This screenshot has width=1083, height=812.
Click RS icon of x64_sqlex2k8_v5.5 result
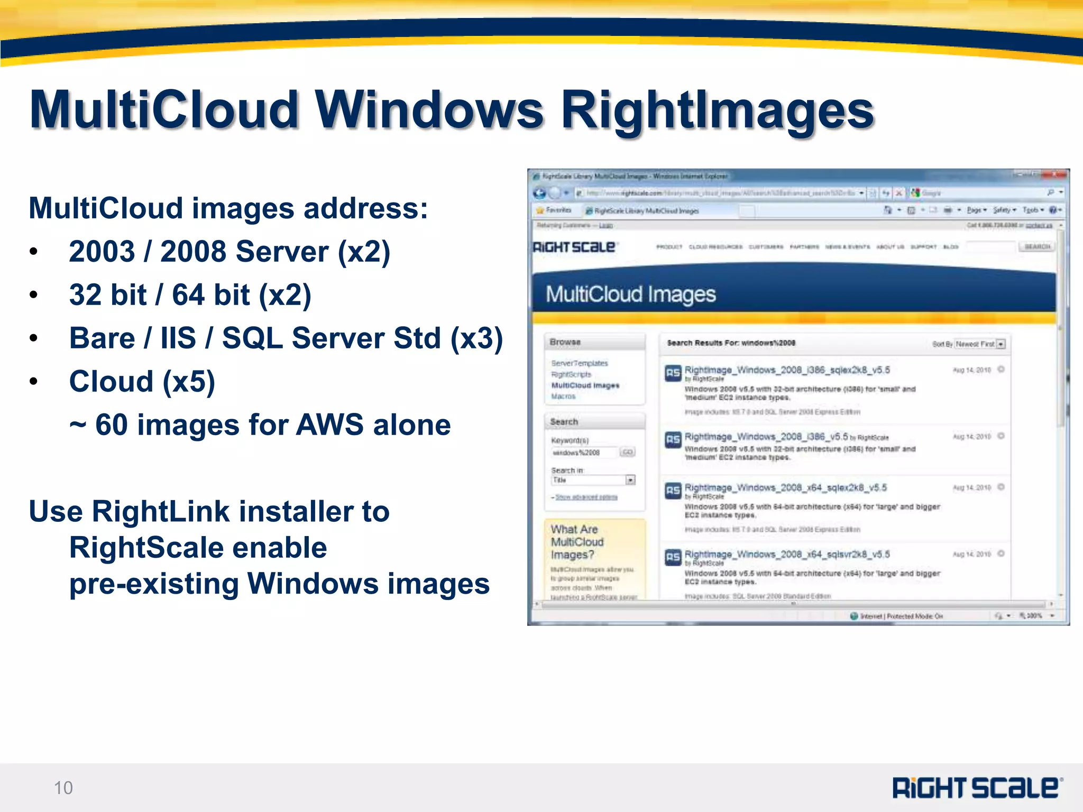[x=673, y=491]
